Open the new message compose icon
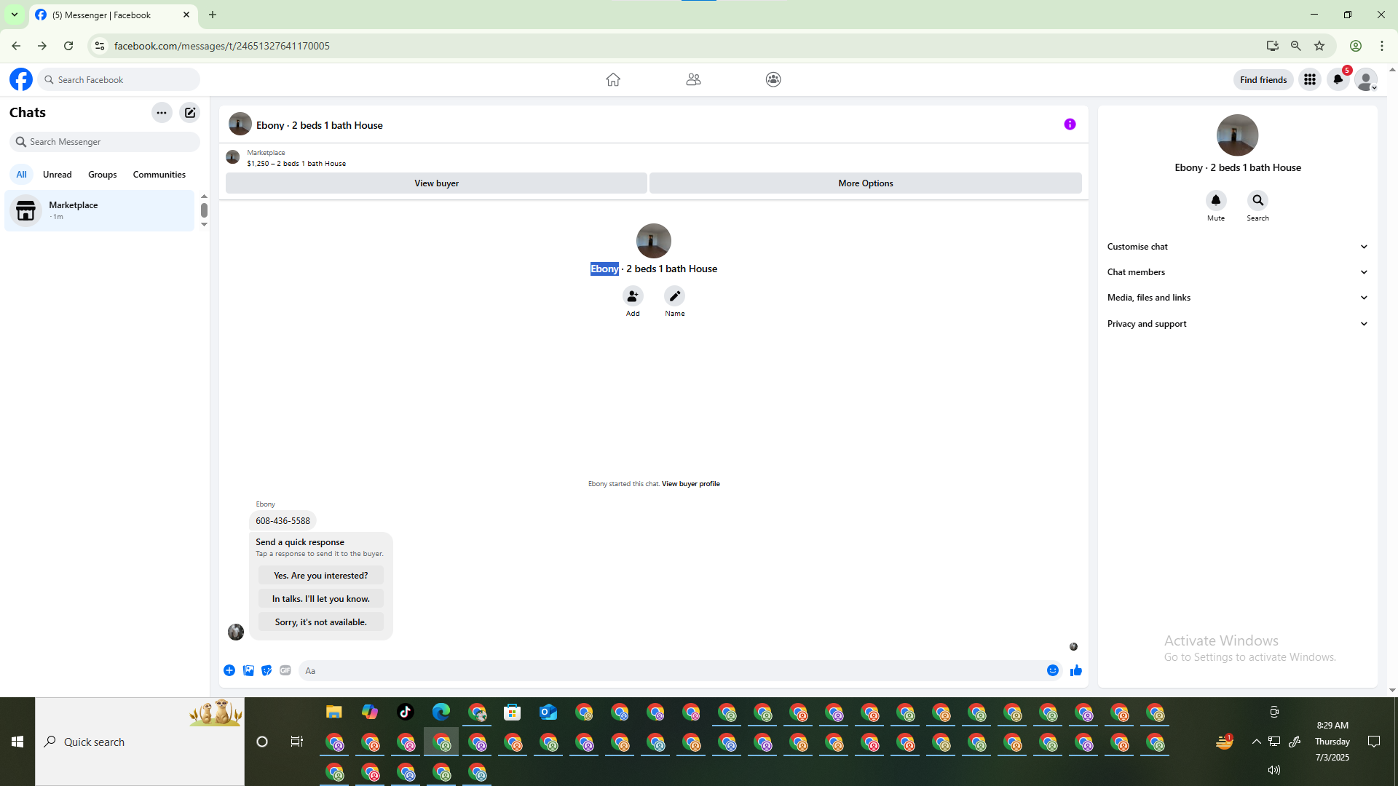The height and width of the screenshot is (786, 1398). pos(190,113)
